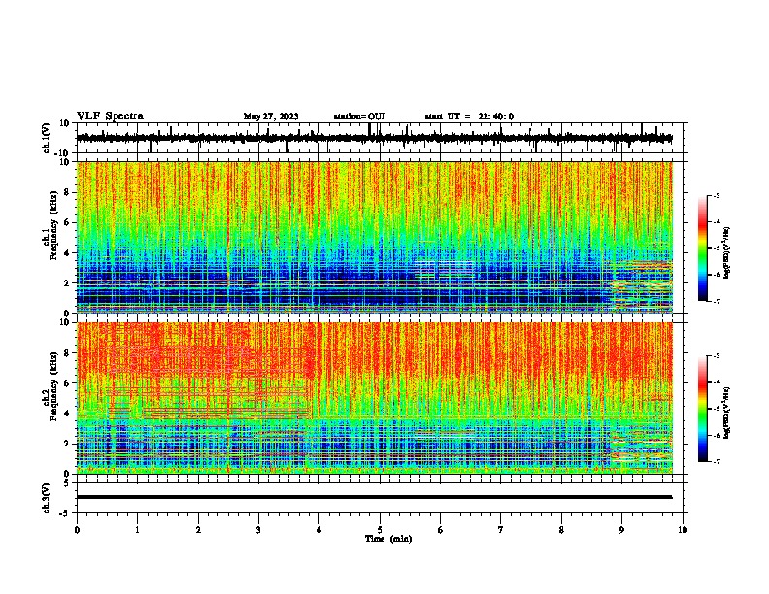Click the ch.2 spectrogram '4' kHz tick label
This screenshot has height=594, width=769.
click(67, 413)
